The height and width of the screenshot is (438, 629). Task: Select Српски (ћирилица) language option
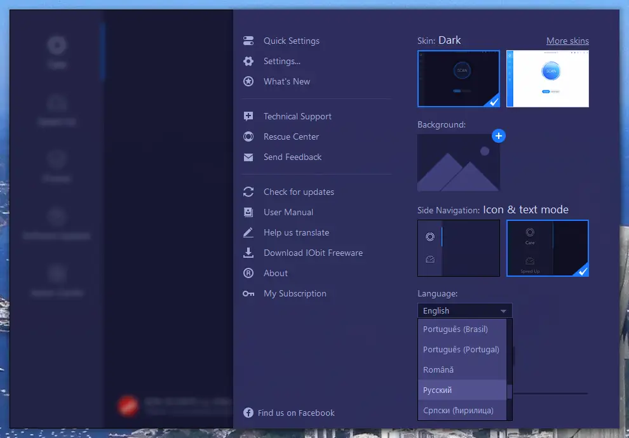(462, 410)
